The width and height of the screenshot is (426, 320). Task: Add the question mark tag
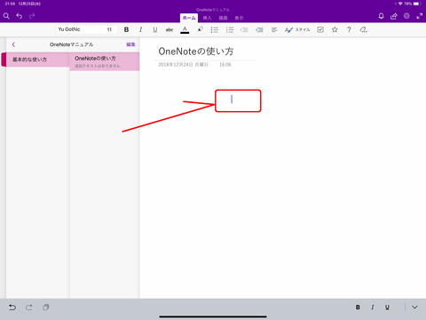tap(349, 29)
